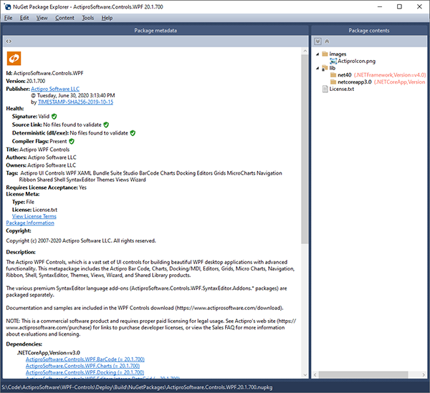Open the View menu
430x393 pixels.
click(42, 18)
